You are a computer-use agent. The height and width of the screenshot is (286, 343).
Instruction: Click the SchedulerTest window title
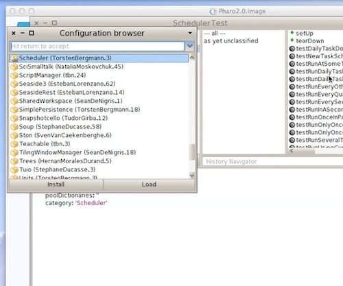(x=200, y=23)
